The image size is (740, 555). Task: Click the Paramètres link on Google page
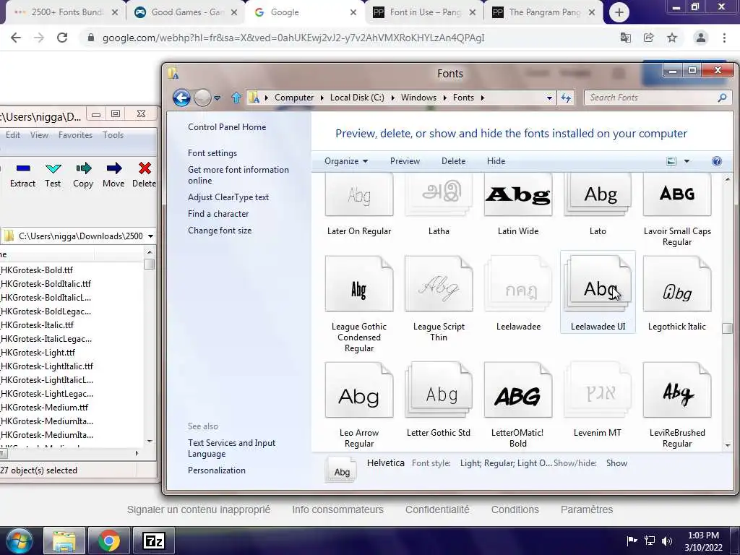pos(587,509)
